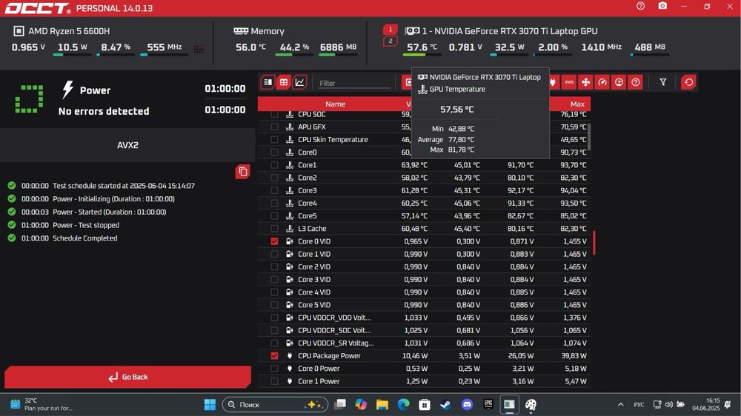
Task: Show usage sensors via gauge icon
Action: click(x=619, y=82)
